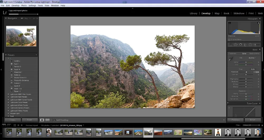Select the Spot Removal tool
This screenshot has width=264, height=140.
pyautogui.click(x=235, y=45)
